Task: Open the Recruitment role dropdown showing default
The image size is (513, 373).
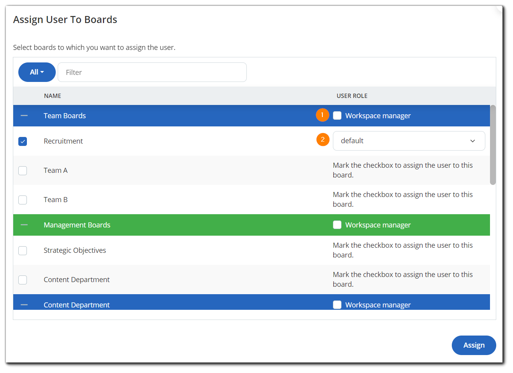Action: click(409, 141)
